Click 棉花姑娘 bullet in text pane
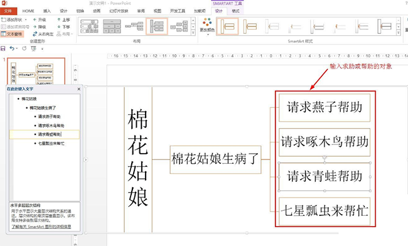This screenshot has height=246, width=408. [29, 99]
